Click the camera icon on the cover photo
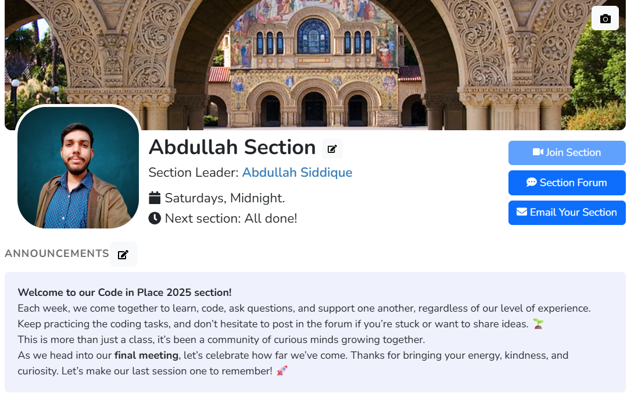The height and width of the screenshot is (393, 627). (x=605, y=18)
